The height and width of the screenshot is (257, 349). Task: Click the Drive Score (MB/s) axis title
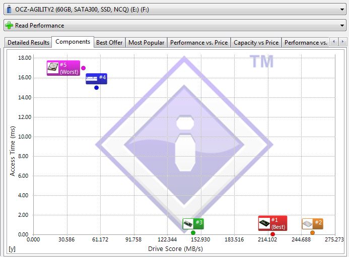click(175, 249)
